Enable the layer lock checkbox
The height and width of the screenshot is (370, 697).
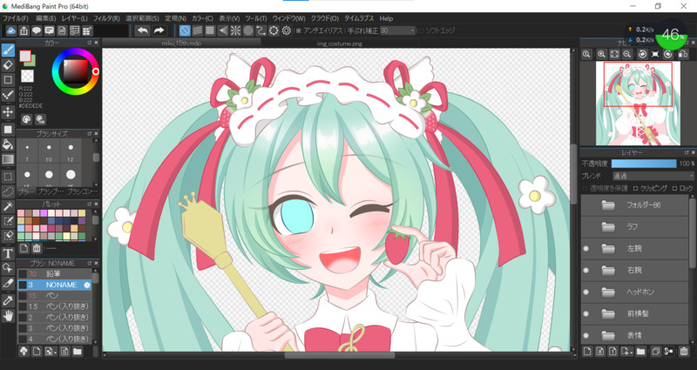tap(674, 188)
